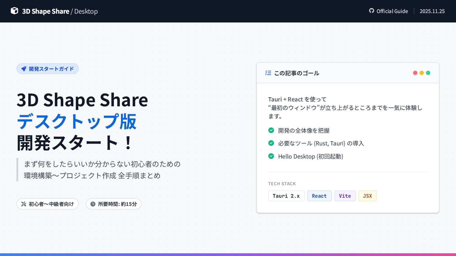Click the TECH STACK label
This screenshot has height=256, width=456.
point(282,184)
